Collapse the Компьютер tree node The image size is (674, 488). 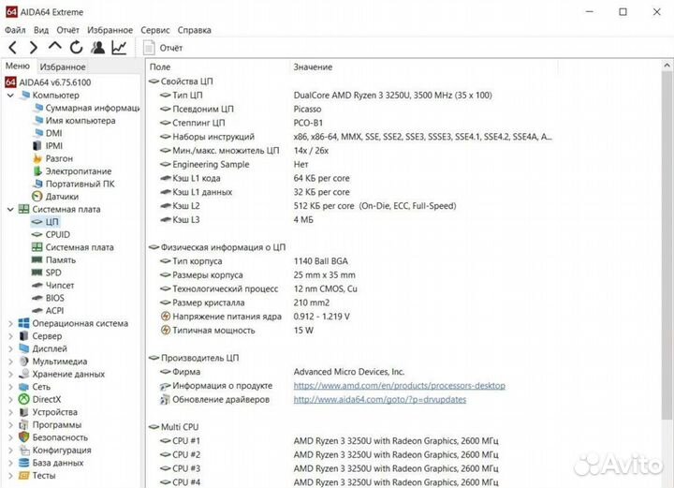point(10,95)
